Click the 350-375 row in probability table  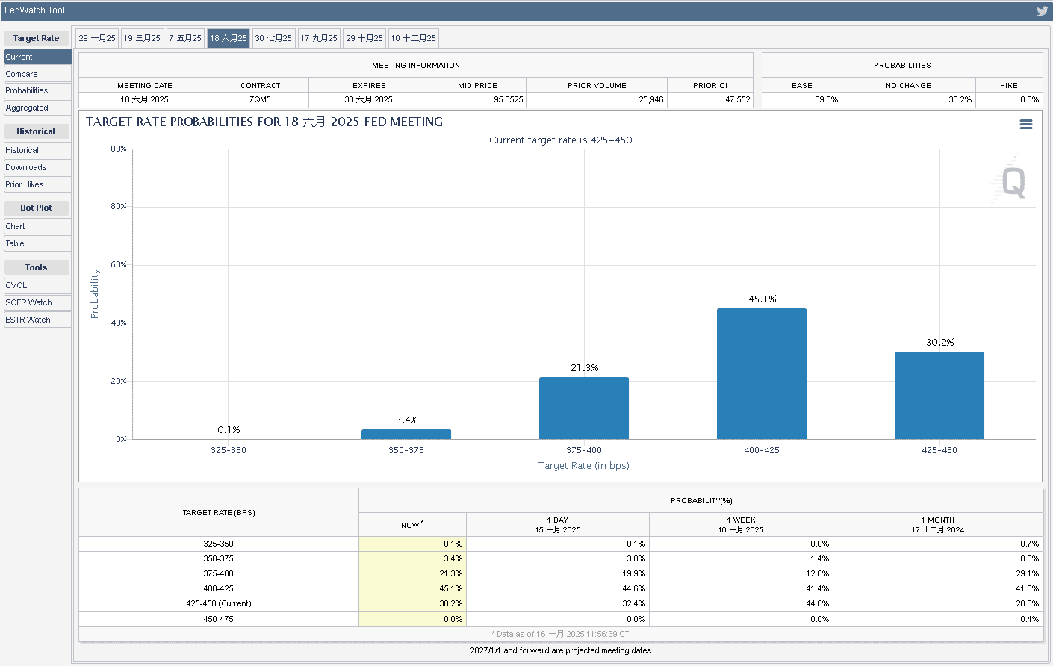point(561,558)
